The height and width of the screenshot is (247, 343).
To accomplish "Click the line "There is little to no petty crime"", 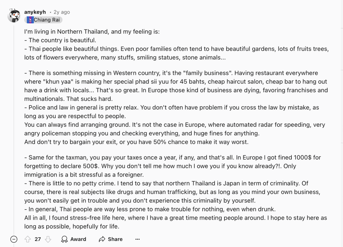I will point(166,183).
